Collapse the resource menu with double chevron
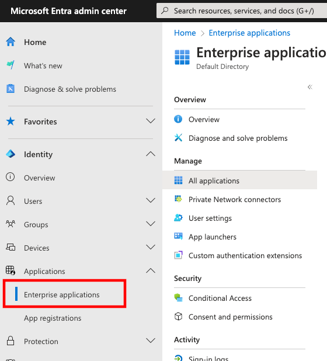The height and width of the screenshot is (361, 327). coord(310,87)
